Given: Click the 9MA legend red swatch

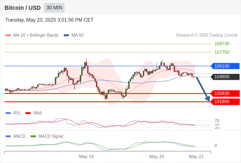Looking at the screenshot, I should (x=28, y=113).
